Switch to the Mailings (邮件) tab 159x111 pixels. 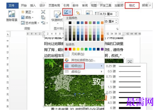(75, 5)
